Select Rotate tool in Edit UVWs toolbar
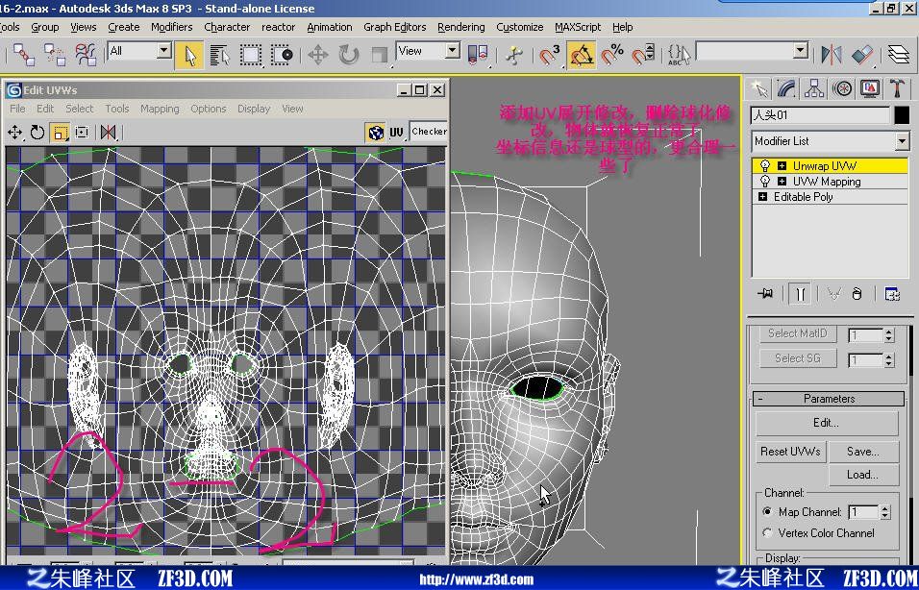 click(37, 133)
